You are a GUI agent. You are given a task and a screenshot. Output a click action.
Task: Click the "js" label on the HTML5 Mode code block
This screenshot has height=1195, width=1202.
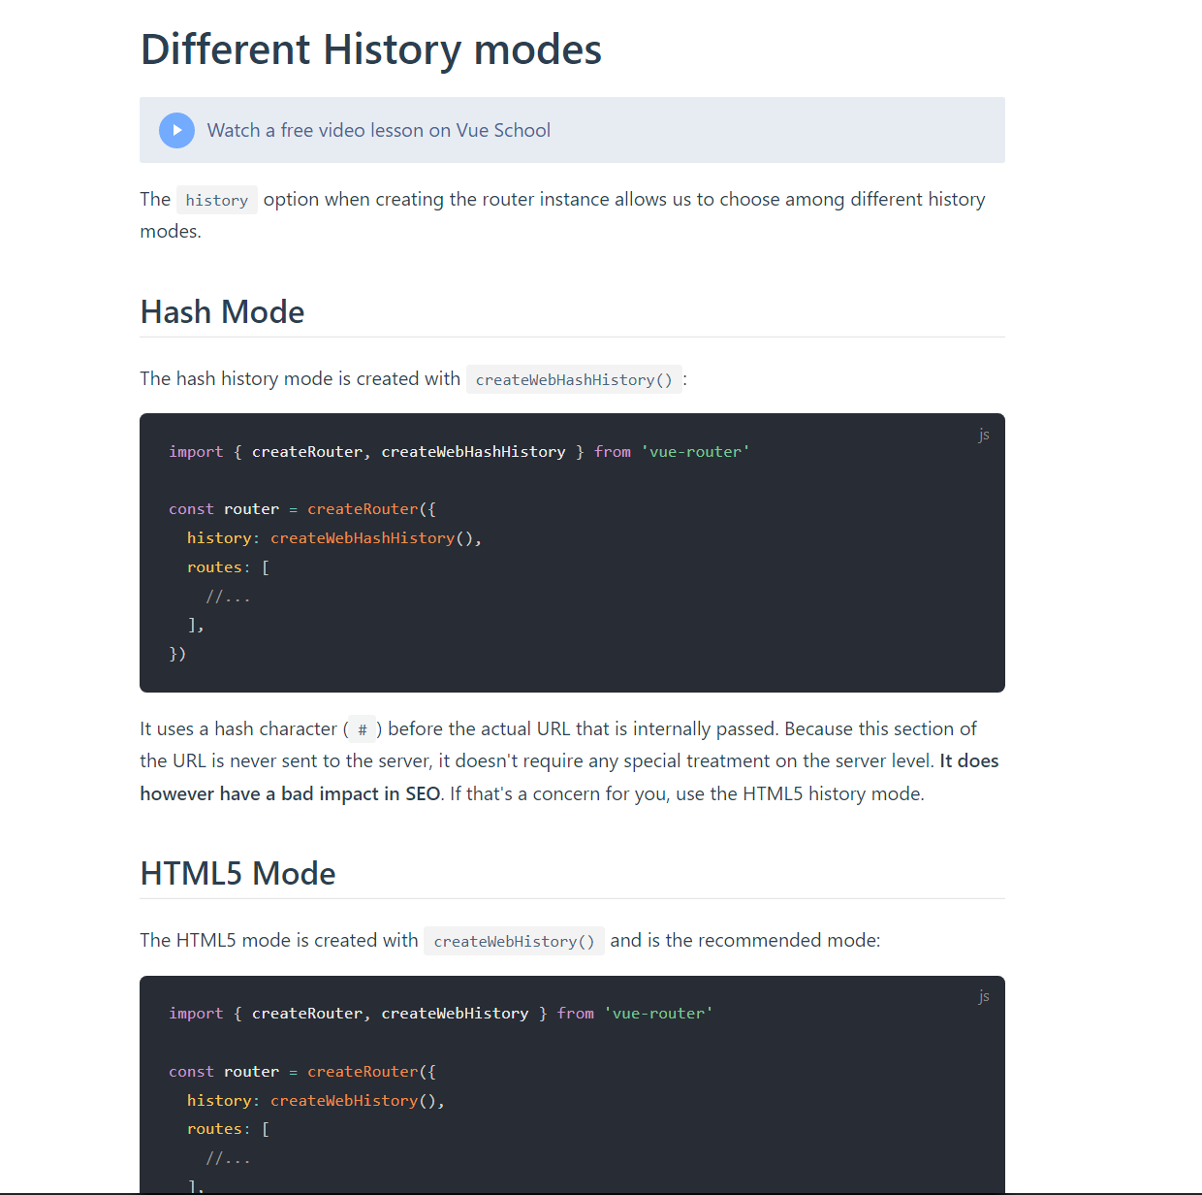983,996
